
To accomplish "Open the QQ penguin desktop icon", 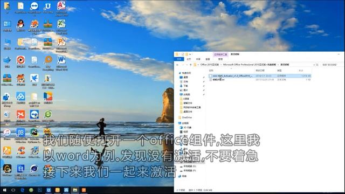I will coord(20,25).
